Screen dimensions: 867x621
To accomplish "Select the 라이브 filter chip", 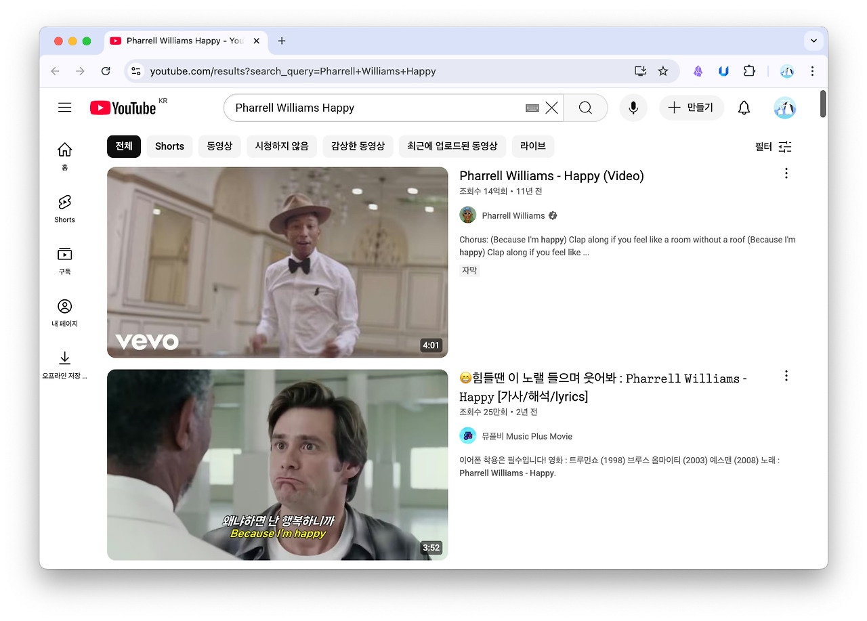I will pos(533,146).
